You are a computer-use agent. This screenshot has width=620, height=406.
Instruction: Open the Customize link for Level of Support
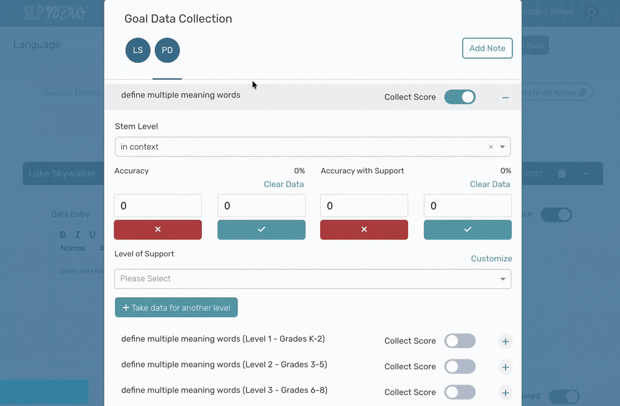[491, 259]
